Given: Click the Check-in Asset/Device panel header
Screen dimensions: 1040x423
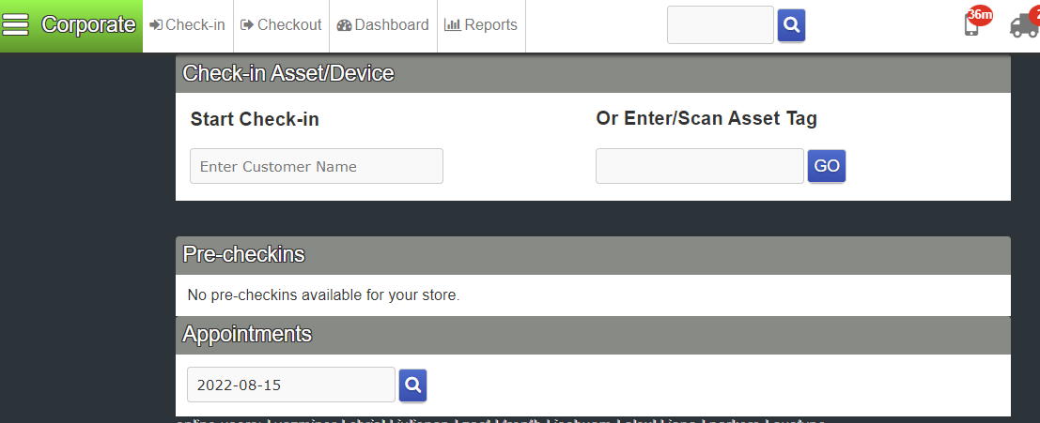Looking at the screenshot, I should (x=593, y=73).
